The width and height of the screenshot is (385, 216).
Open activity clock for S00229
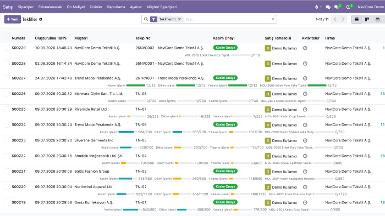pyautogui.click(x=305, y=48)
